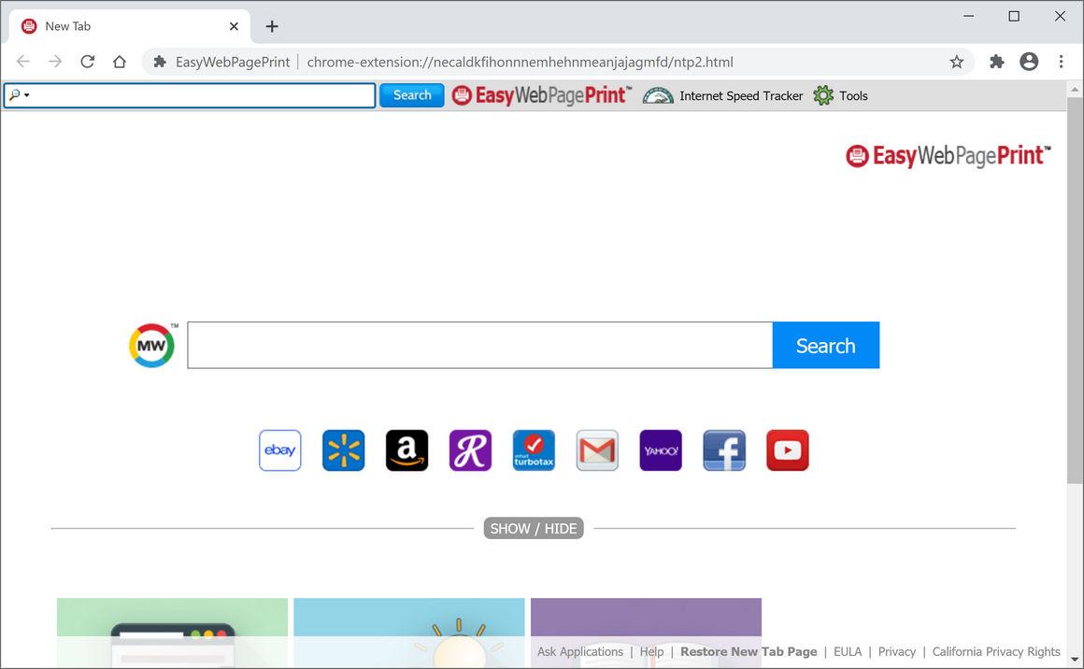Click the scrollbar up arrow
Image resolution: width=1084 pixels, height=669 pixels.
(x=1075, y=89)
